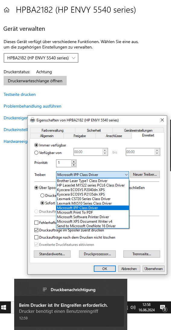
Task: Click 'Druckprozessor...' button
Action: click(x=97, y=254)
